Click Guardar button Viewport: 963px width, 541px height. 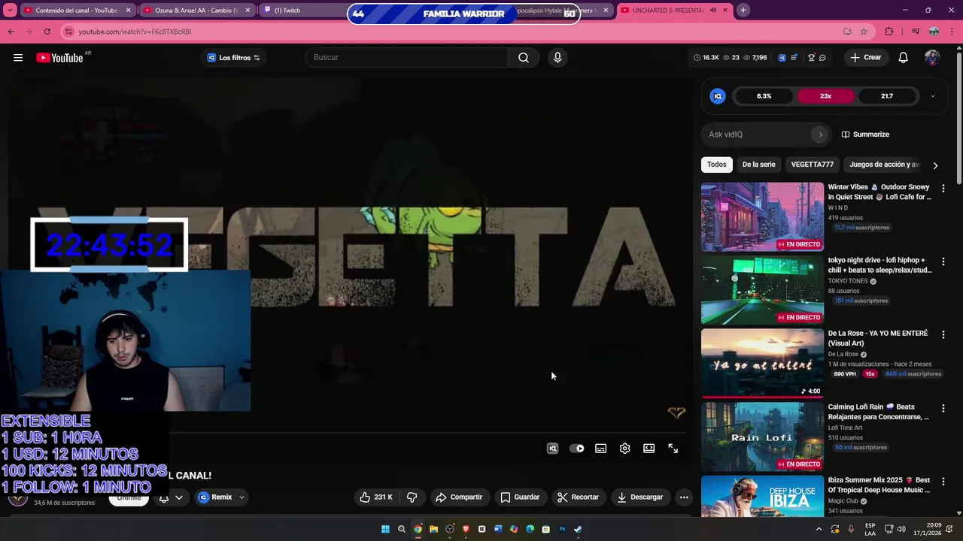(520, 497)
